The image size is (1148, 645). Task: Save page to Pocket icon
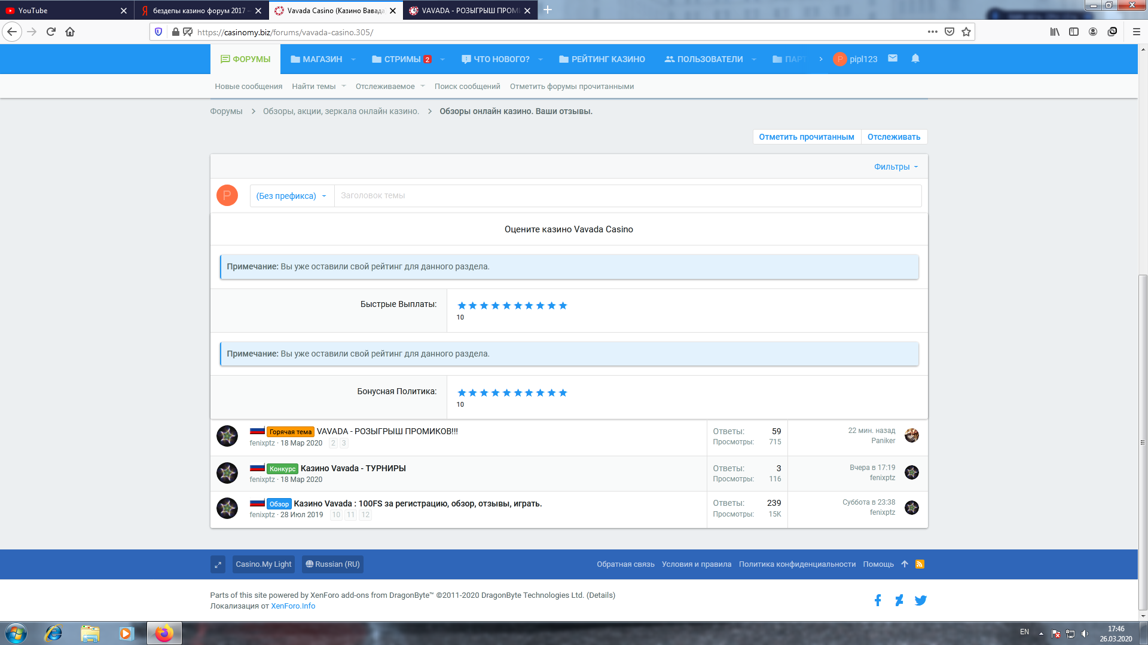(x=949, y=32)
